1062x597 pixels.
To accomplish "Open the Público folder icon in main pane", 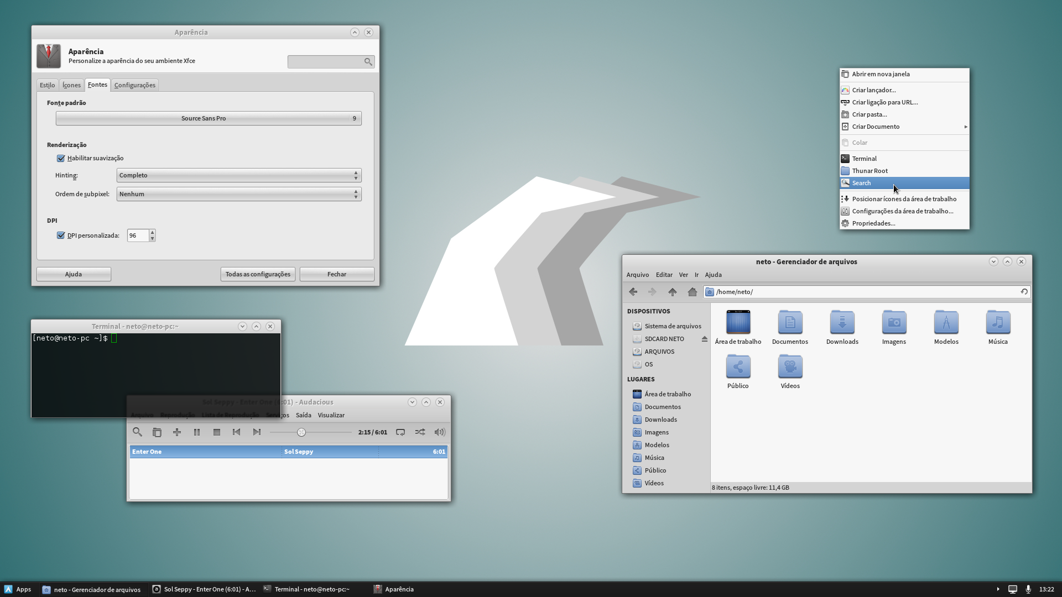I will 738,371.
